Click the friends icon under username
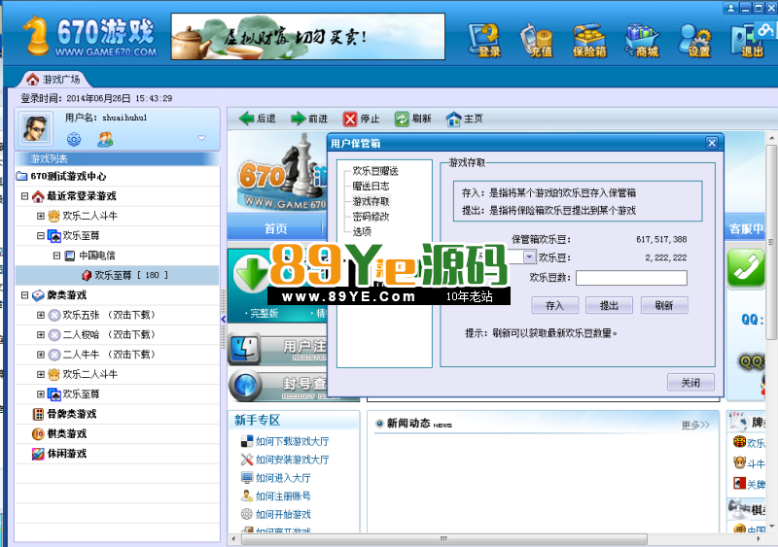Screen dimensions: 778x547 [x=105, y=139]
